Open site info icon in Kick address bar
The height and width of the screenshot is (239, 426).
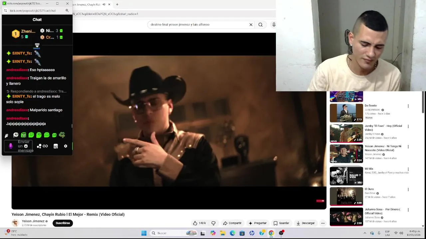click(5, 11)
